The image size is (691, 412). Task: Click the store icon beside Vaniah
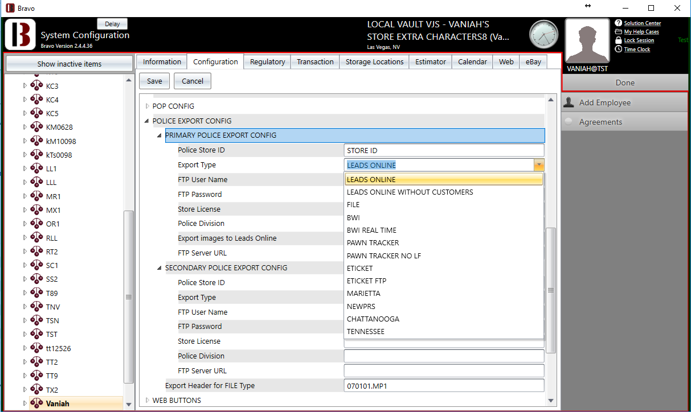coord(37,403)
